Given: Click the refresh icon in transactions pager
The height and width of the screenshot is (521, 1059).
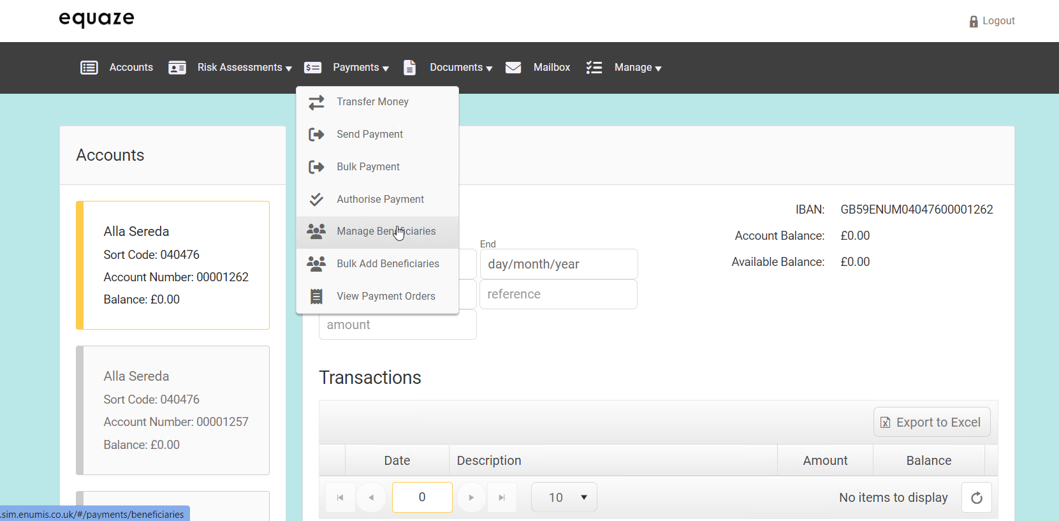Looking at the screenshot, I should point(976,498).
